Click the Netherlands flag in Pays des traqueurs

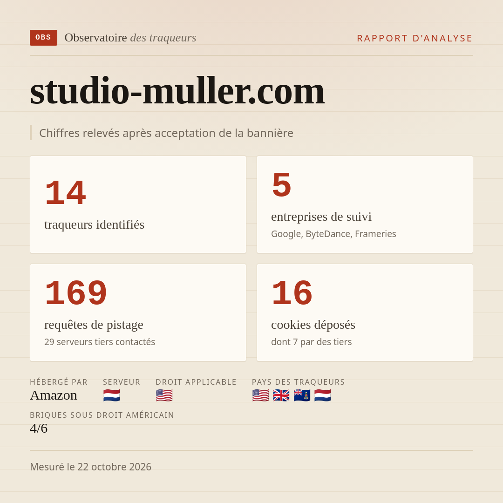[x=322, y=395]
